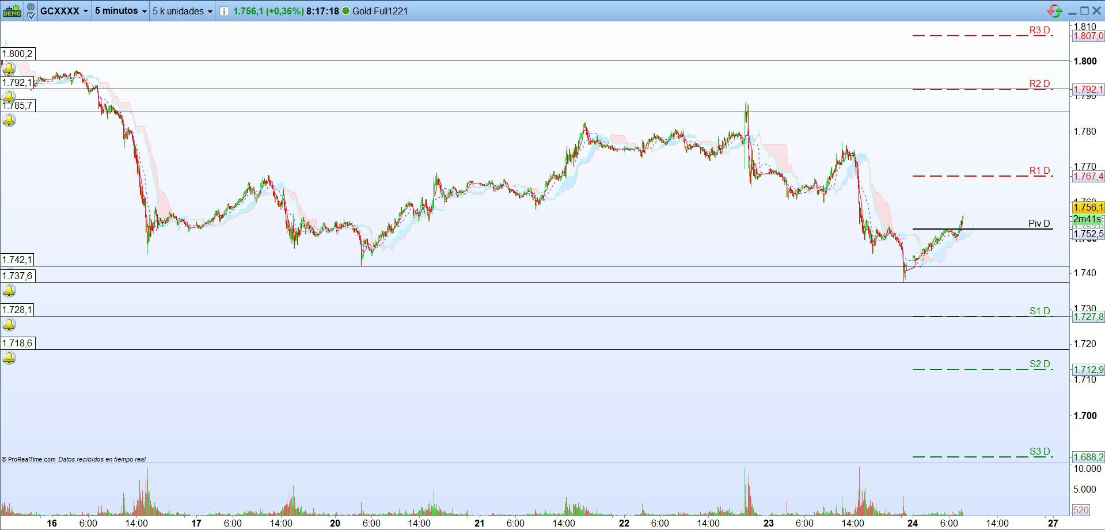Screen dimensions: 1105x530
Task: Click the 1.767,4 price axis tag
Action: 1088,176
